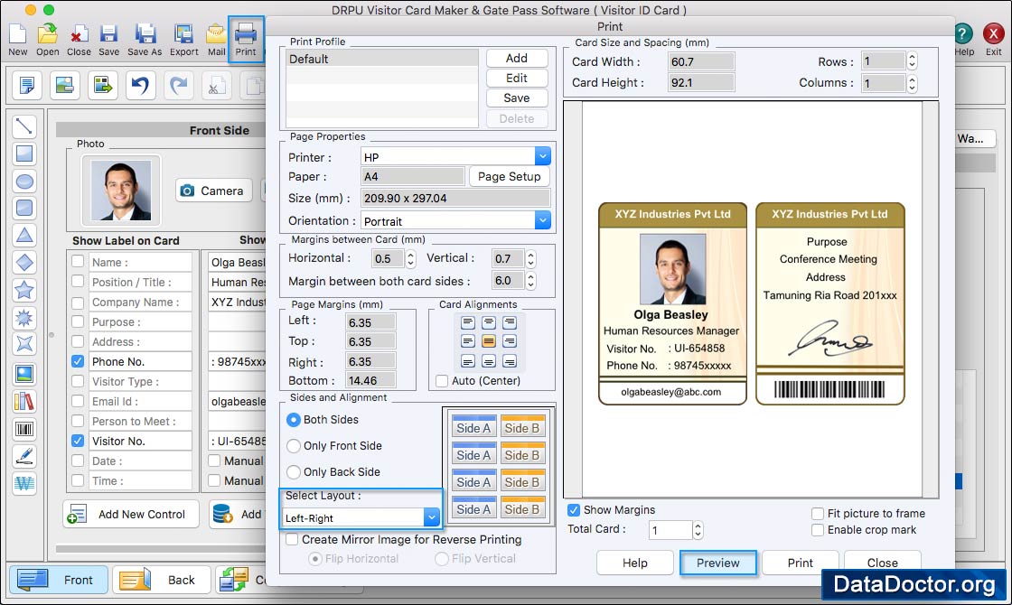Select the Star shape tool

click(x=23, y=290)
